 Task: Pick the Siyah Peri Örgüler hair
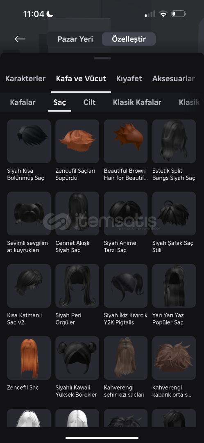coord(77,286)
